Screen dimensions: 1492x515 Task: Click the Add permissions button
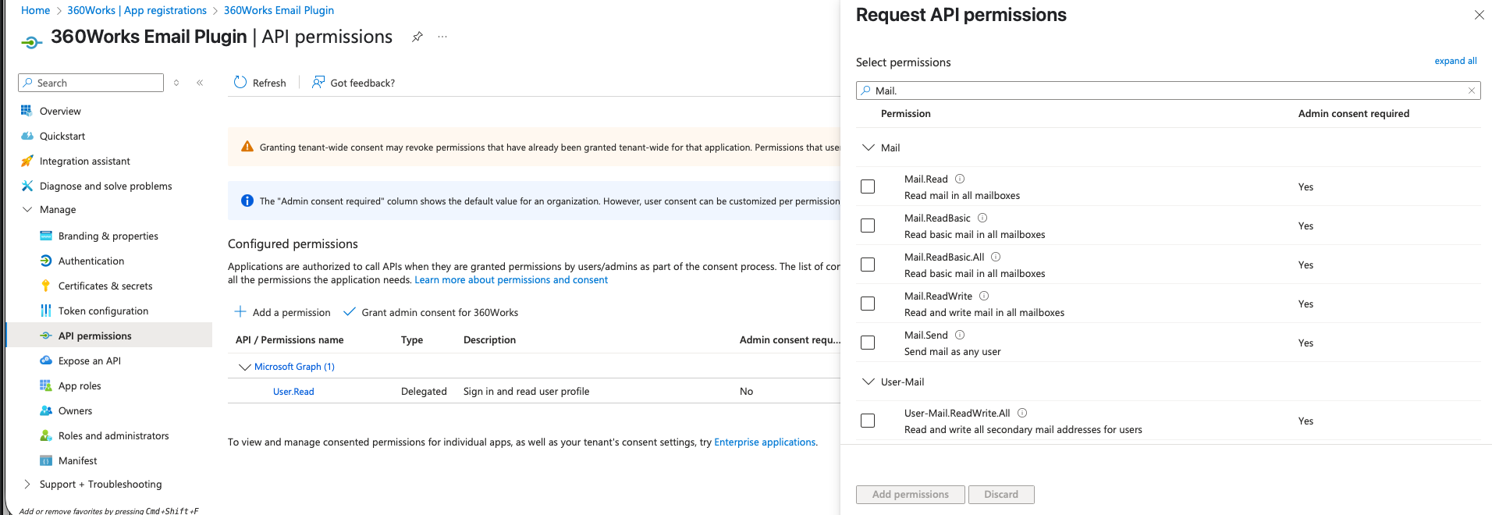910,495
